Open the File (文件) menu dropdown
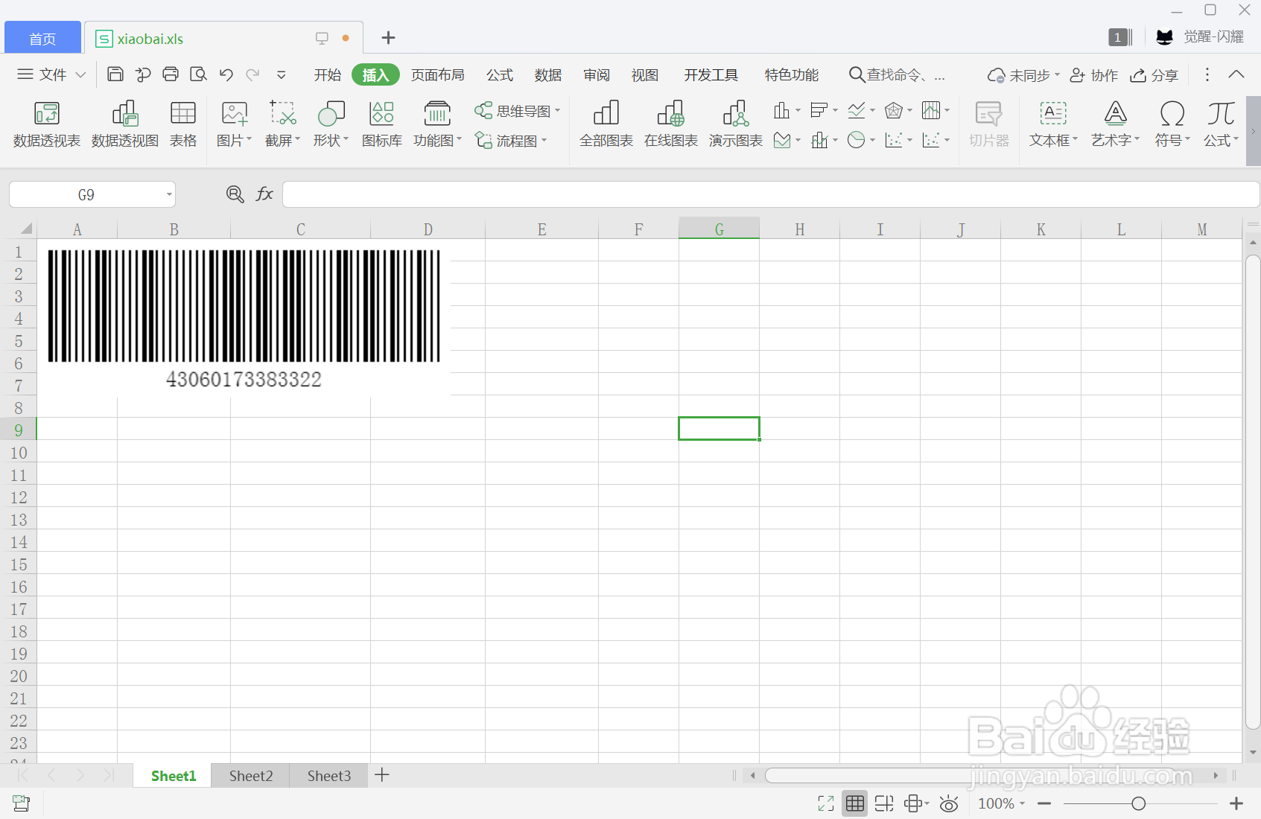 (51, 74)
